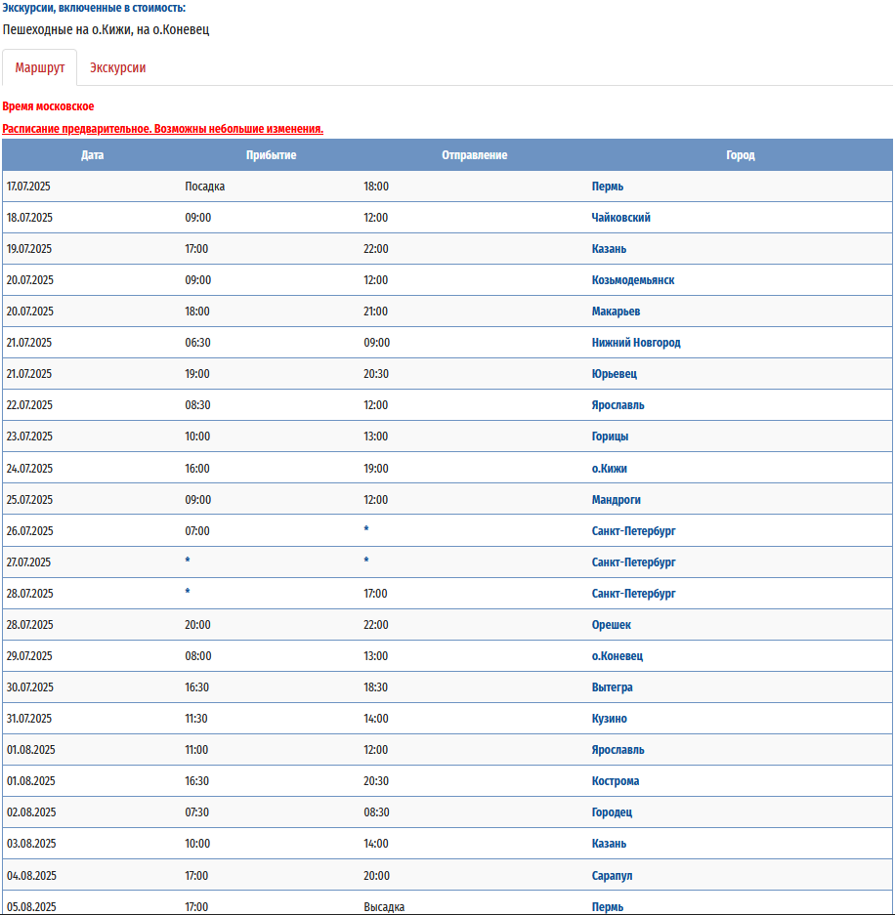Open the Кузино city link
This screenshot has height=915, width=895.
click(x=609, y=719)
